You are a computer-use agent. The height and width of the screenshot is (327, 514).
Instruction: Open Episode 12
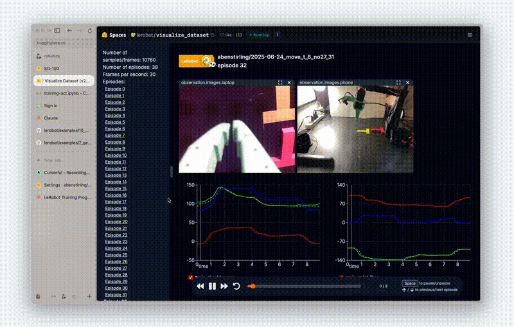[116, 168]
